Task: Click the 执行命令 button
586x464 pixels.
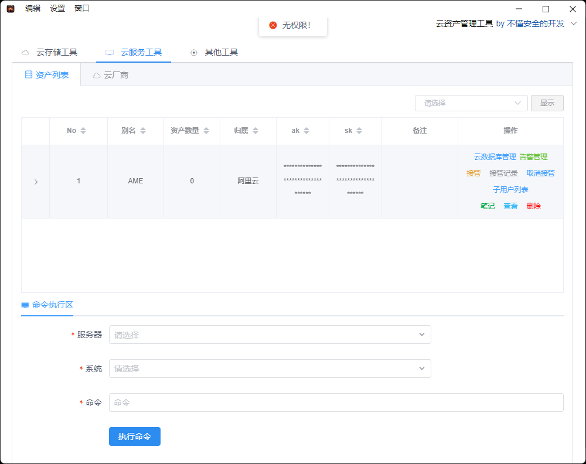Action: pos(134,436)
